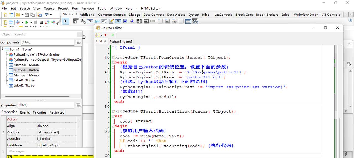Click the Save All icon

click(x=33, y=15)
